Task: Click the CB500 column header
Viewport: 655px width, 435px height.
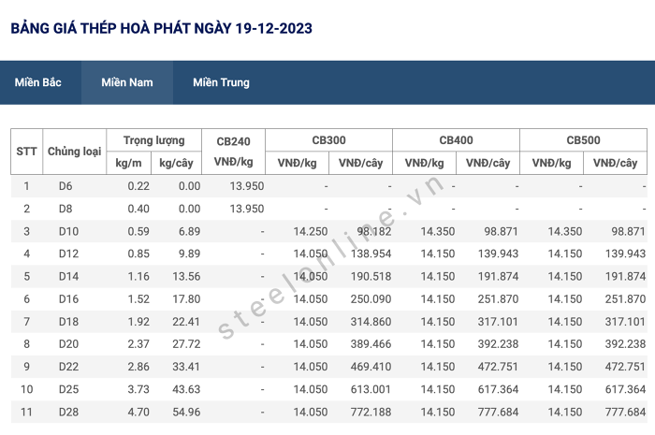Action: pyautogui.click(x=583, y=140)
